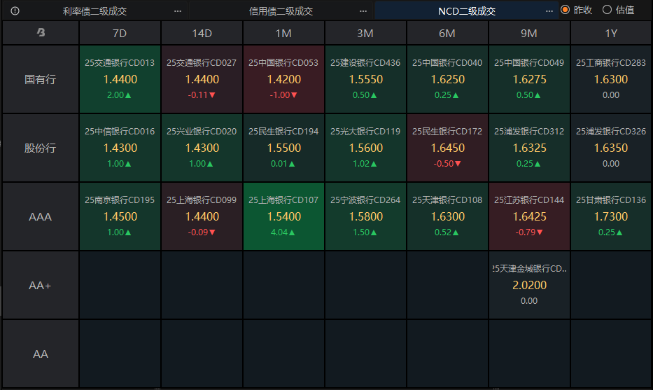Image resolution: width=653 pixels, height=390 pixels.
Task: Open the 25中信银行CD016 cell
Action: pos(120,148)
